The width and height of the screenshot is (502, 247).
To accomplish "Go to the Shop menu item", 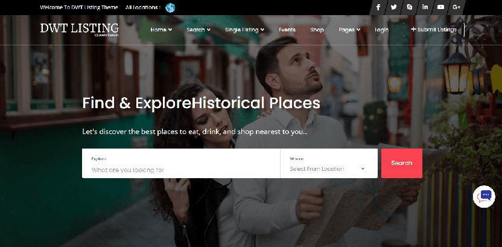I will 317,30.
